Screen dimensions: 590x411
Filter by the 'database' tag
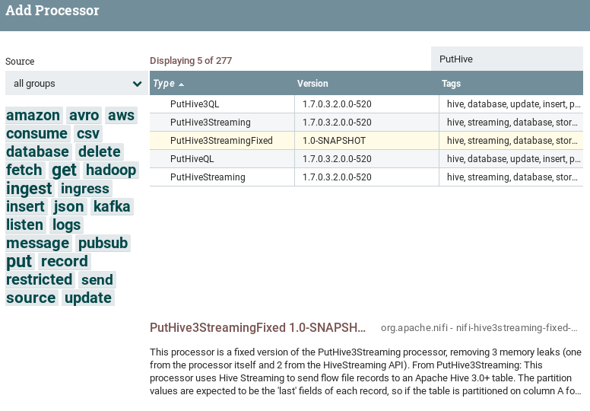pos(37,151)
